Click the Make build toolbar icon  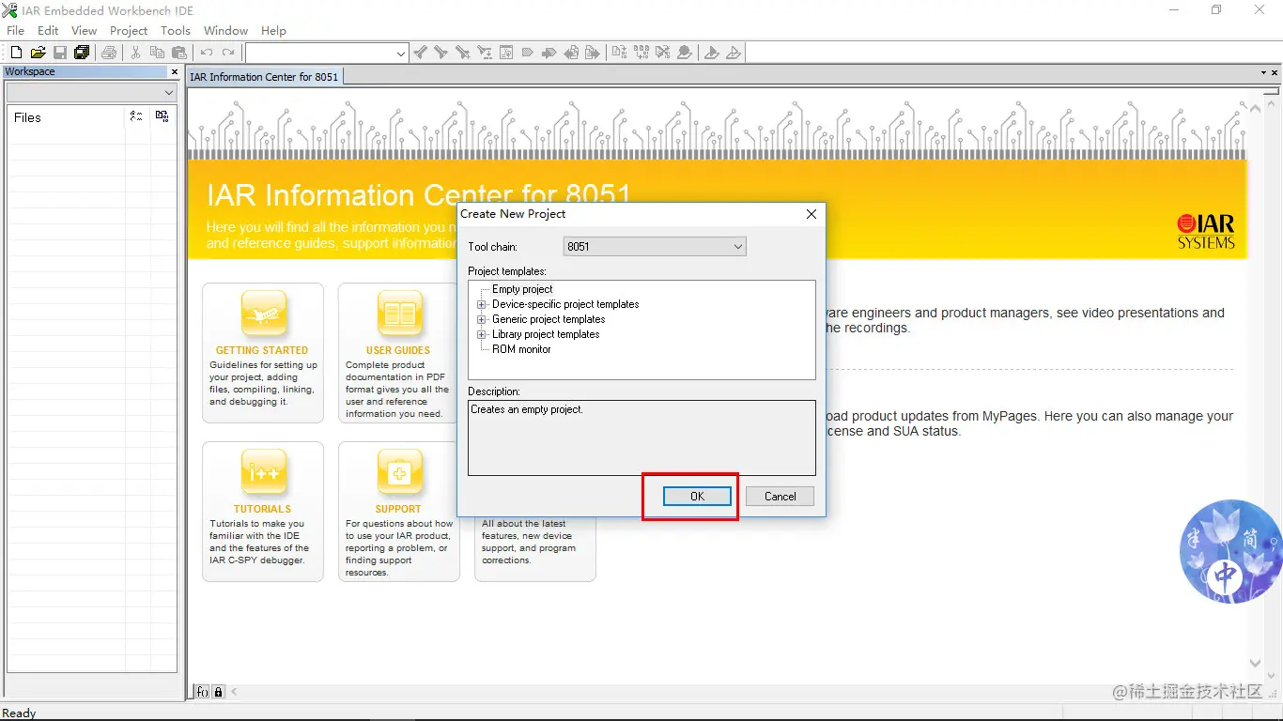(641, 53)
